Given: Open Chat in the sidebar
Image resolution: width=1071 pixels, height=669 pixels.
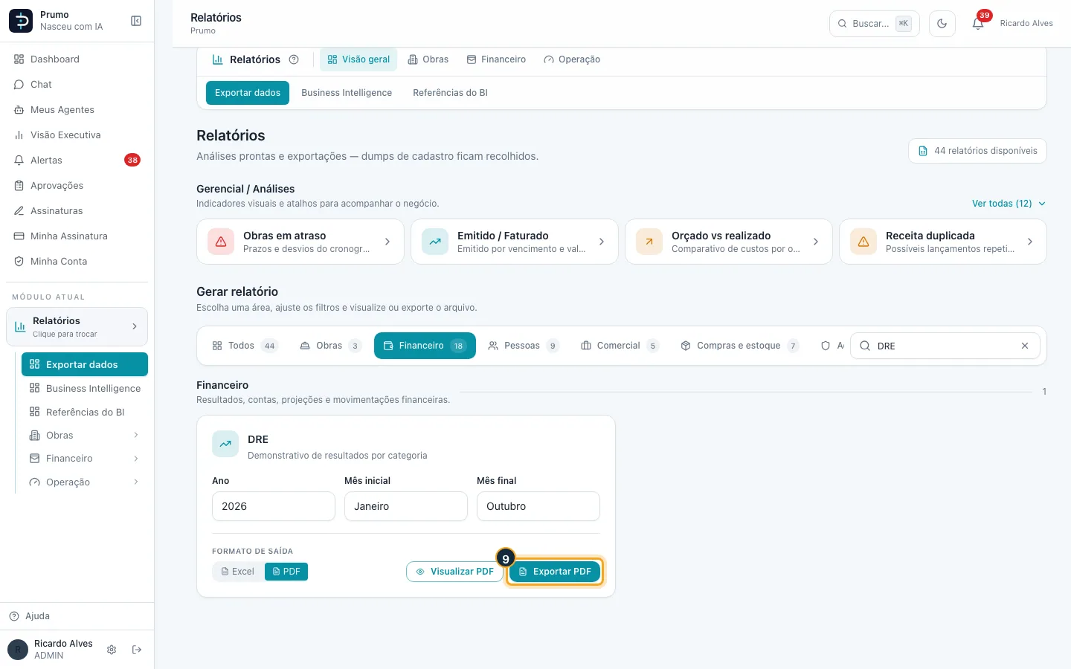Looking at the screenshot, I should (x=77, y=85).
